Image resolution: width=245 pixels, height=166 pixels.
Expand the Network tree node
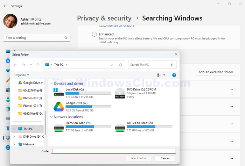(x=14, y=144)
